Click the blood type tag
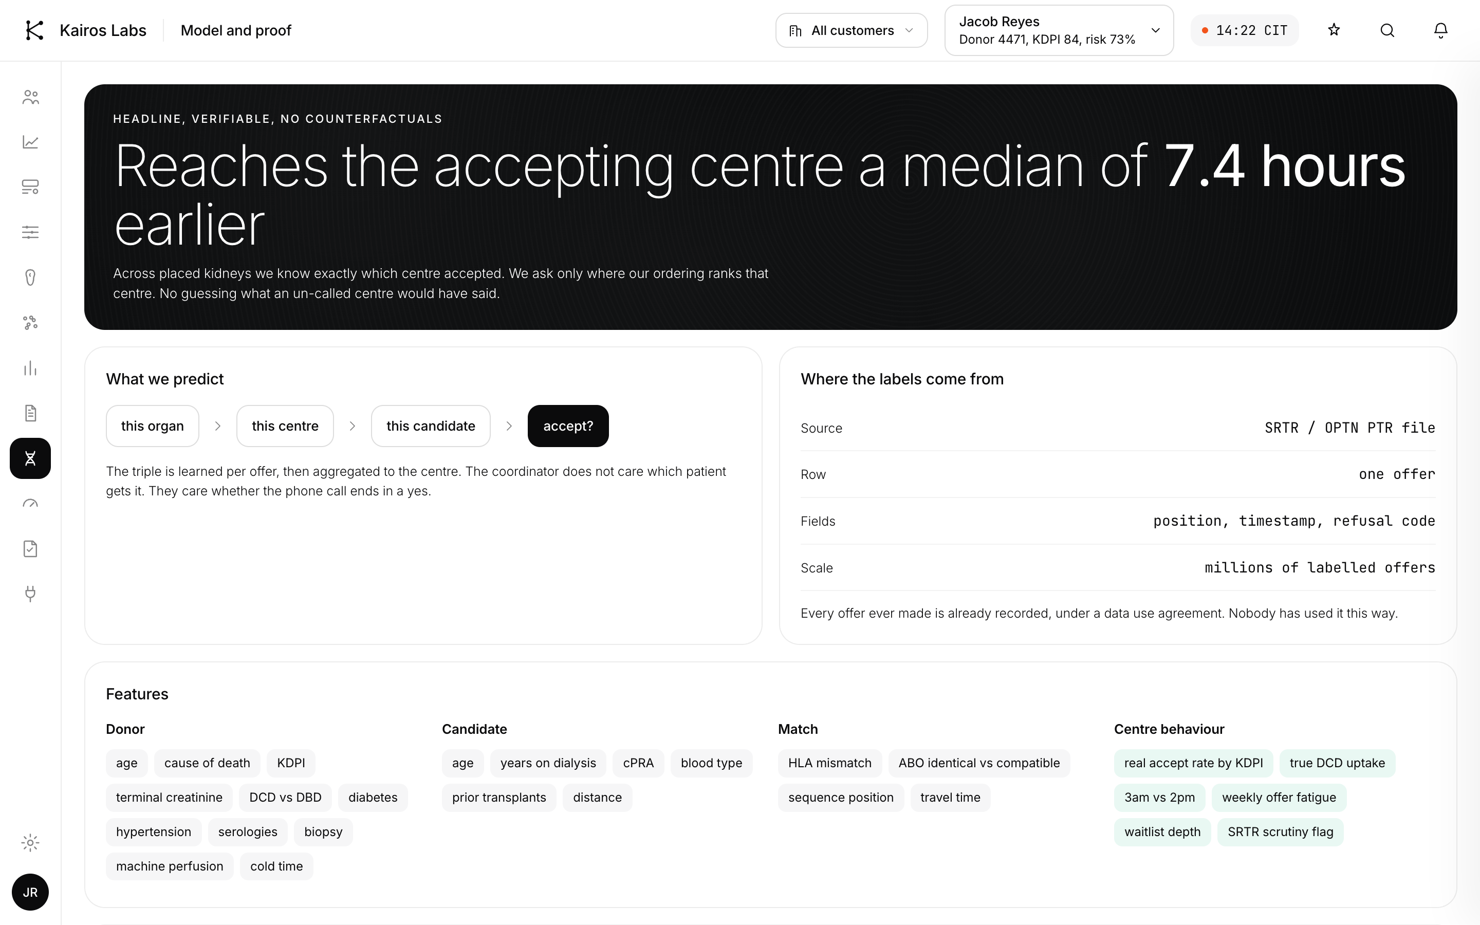Image resolution: width=1480 pixels, height=925 pixels. 711,763
